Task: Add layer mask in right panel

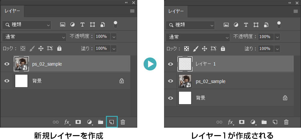Action: 242,122
